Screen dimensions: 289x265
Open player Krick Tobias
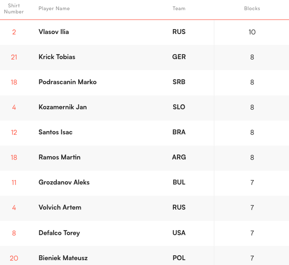tap(57, 57)
